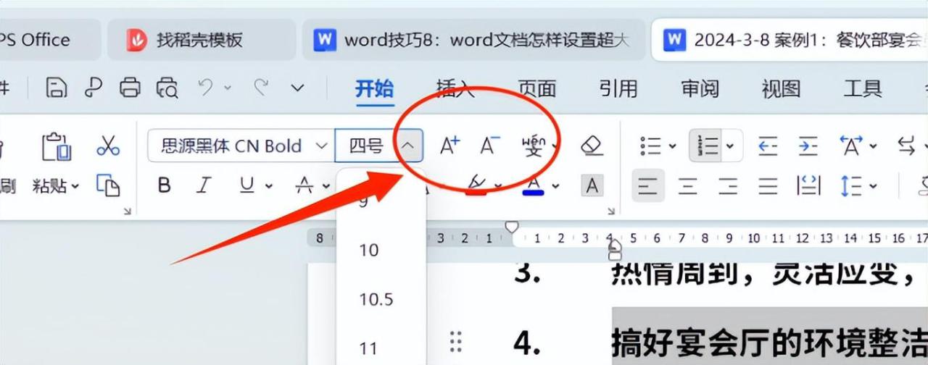This screenshot has height=365, width=928.
Task: Click font color A with blue bar
Action: pos(534,186)
